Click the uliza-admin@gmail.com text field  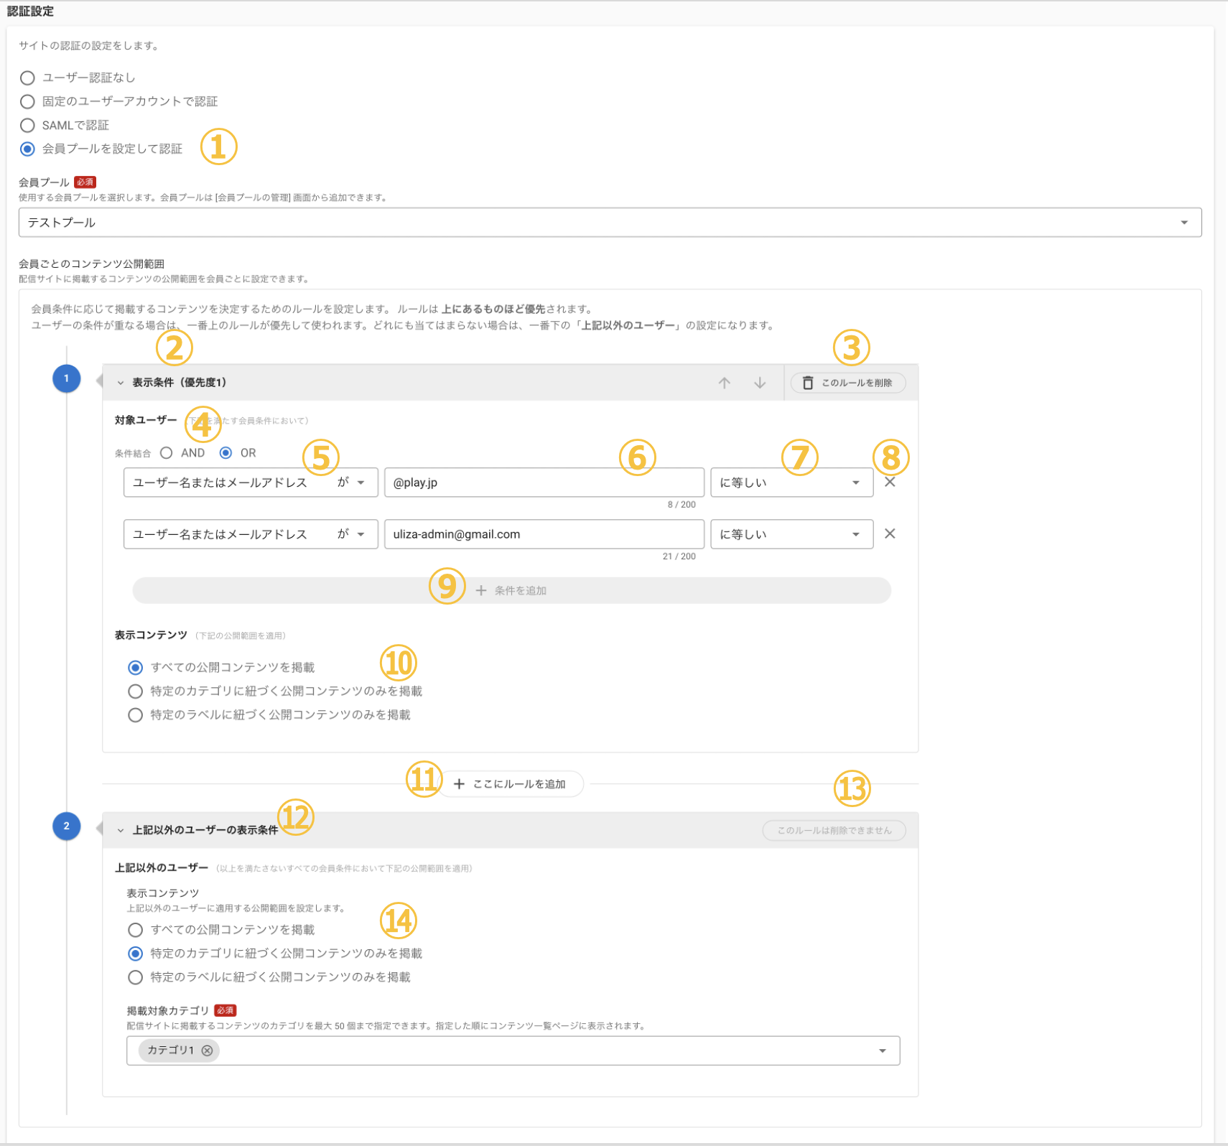point(543,534)
